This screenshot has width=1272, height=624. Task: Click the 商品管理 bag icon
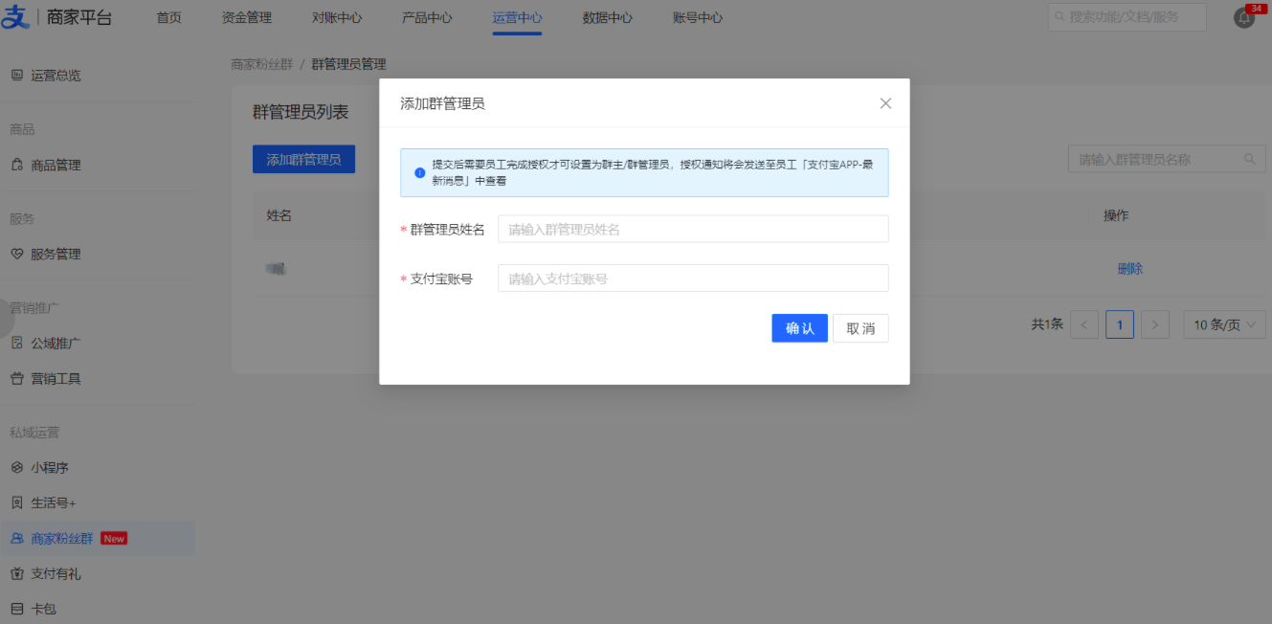(16, 165)
